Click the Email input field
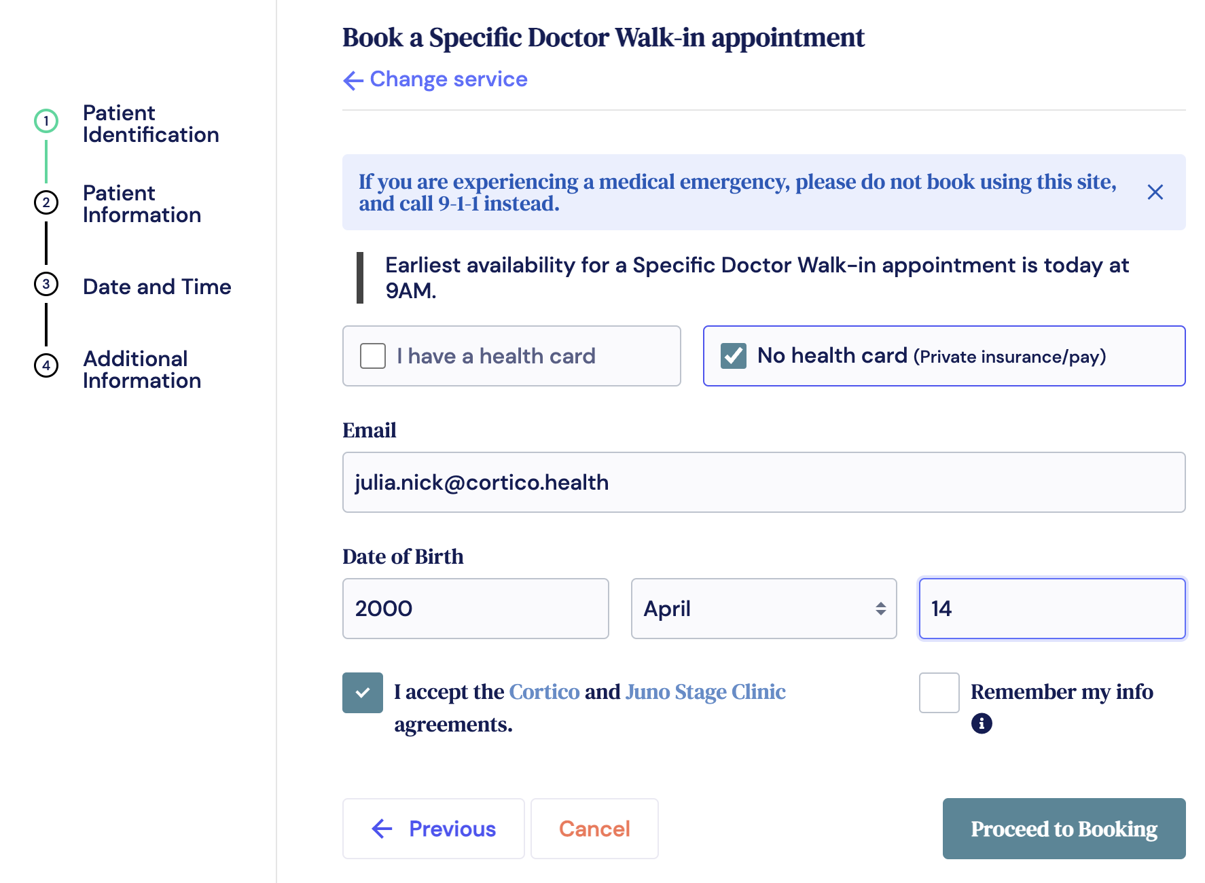The width and height of the screenshot is (1205, 883). [763, 482]
